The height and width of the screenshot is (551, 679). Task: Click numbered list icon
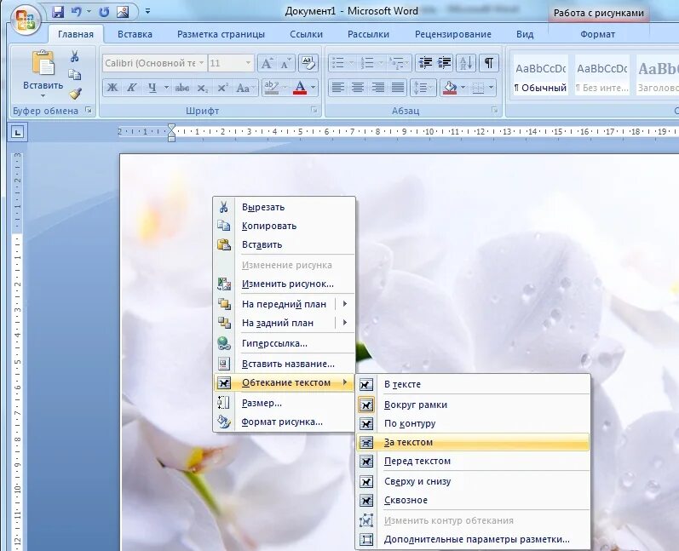tap(367, 63)
